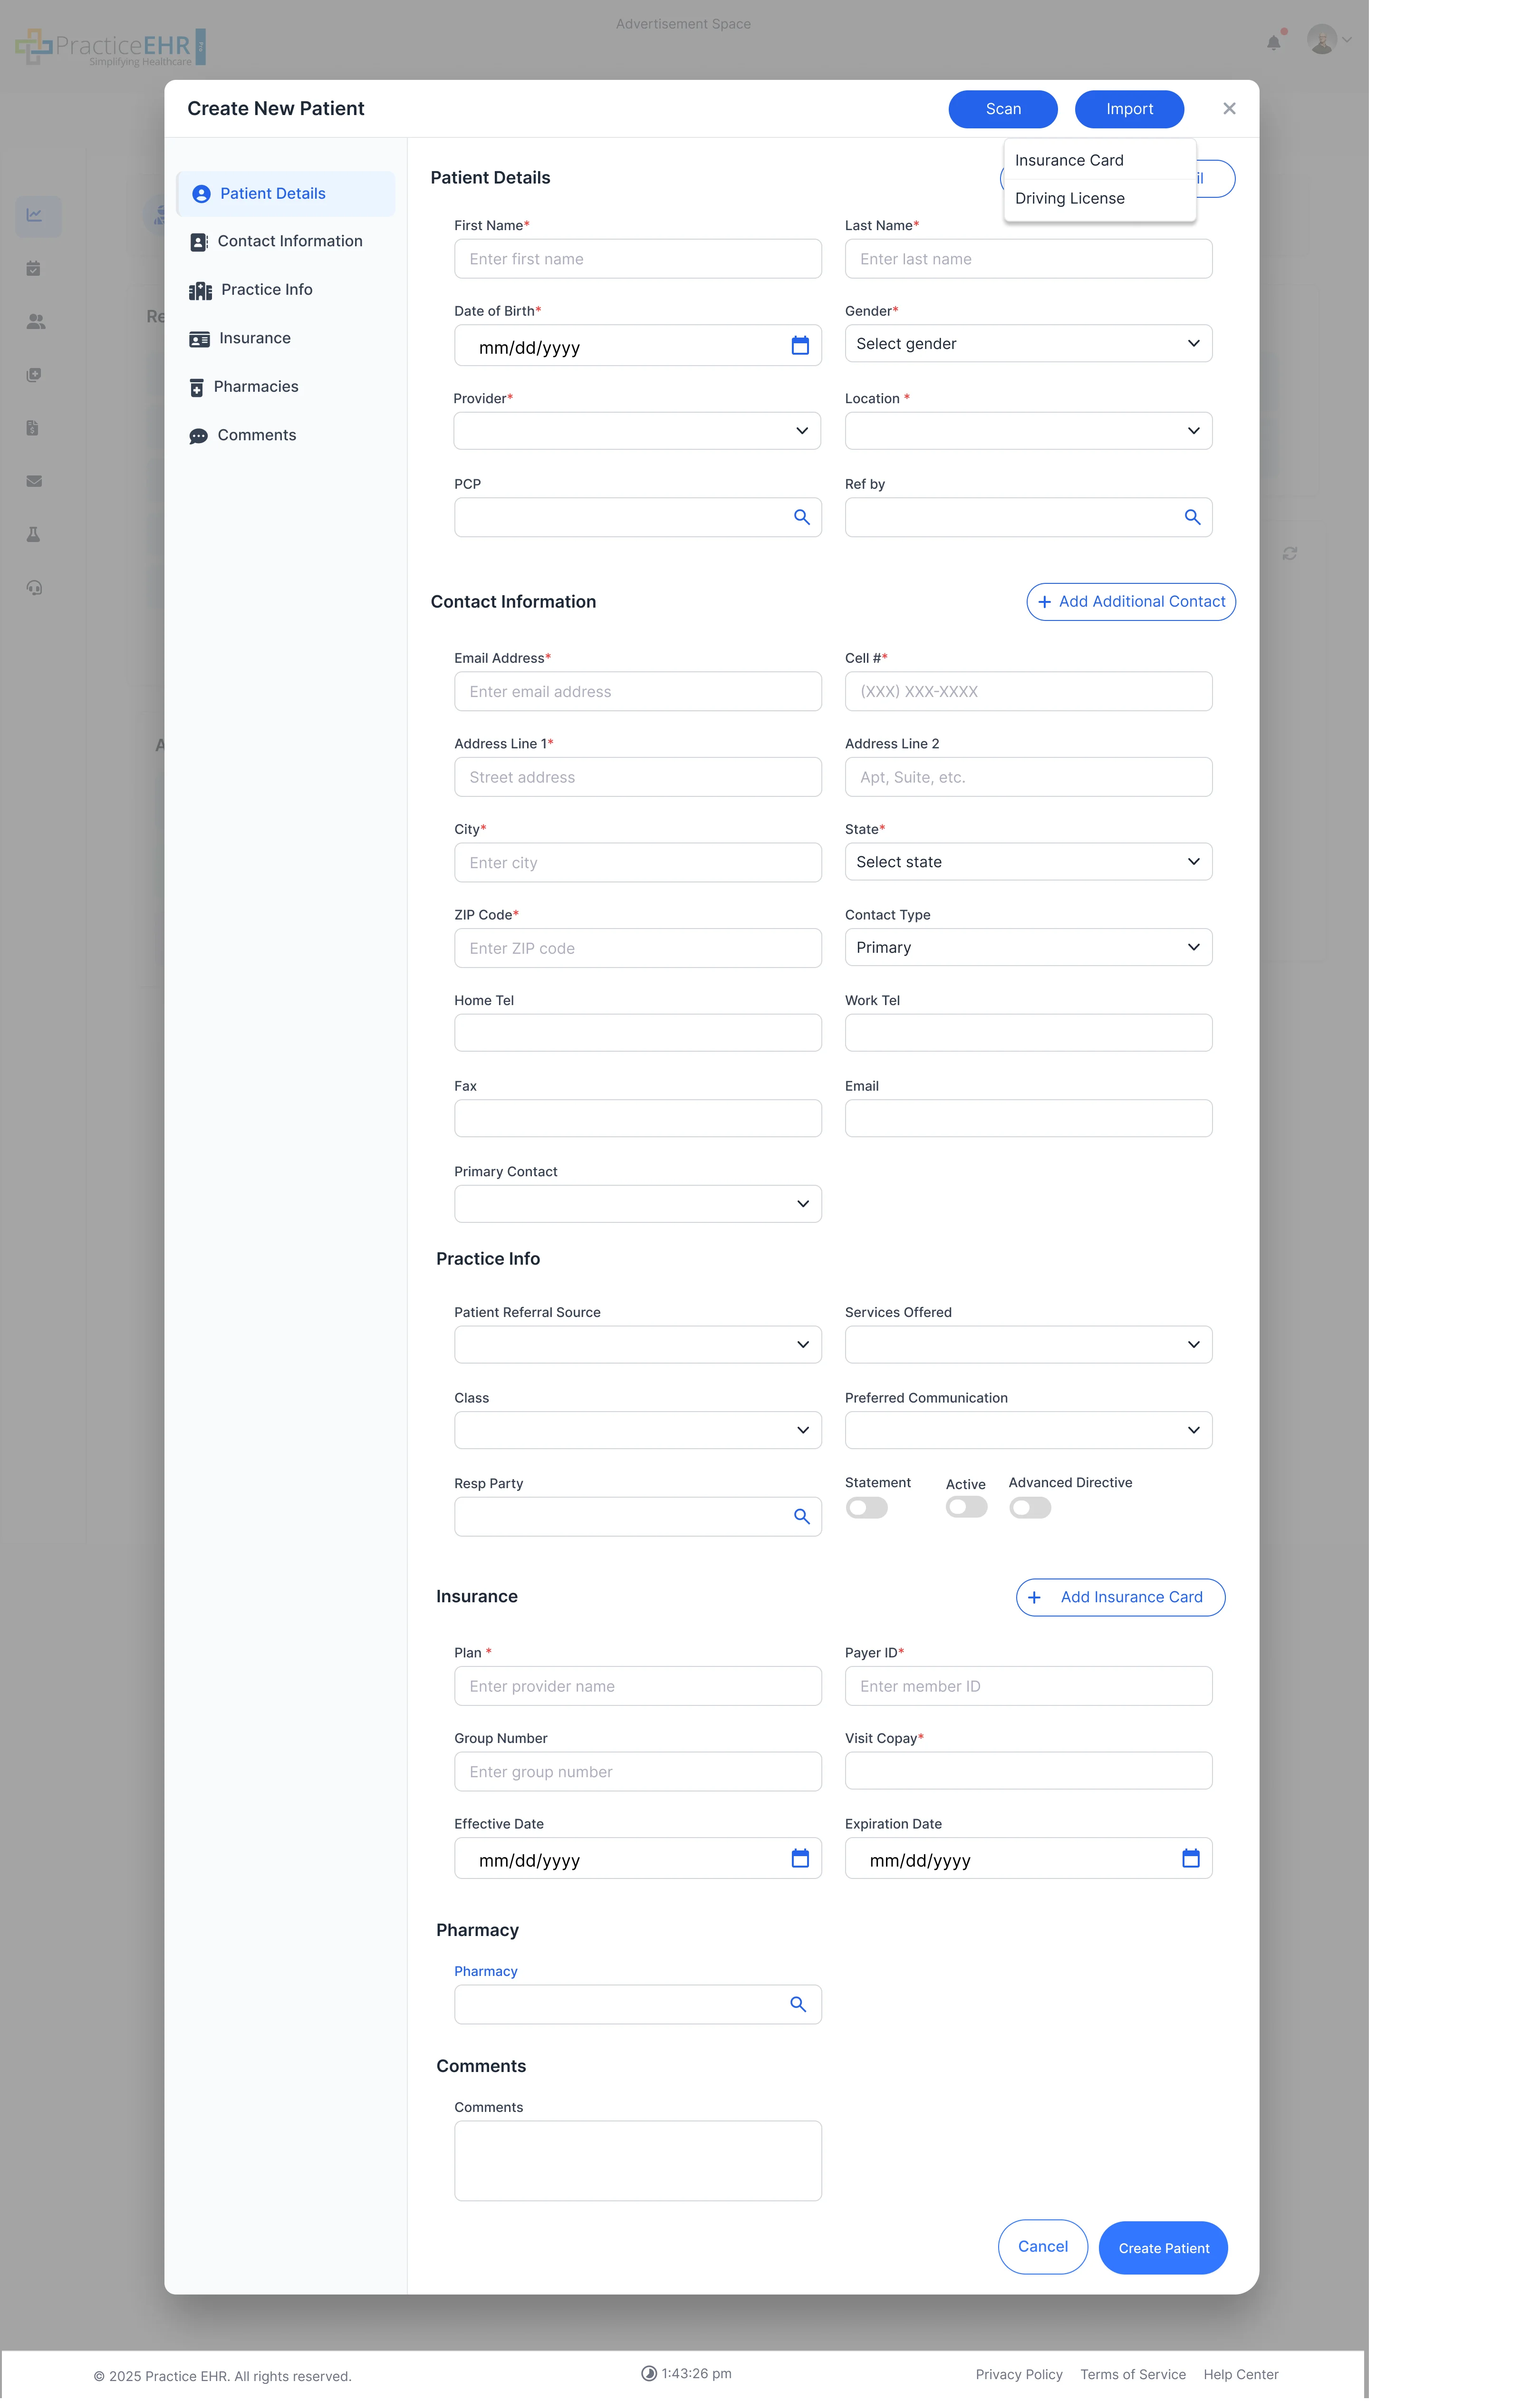Open the Expiration Date calendar icon
The width and height of the screenshot is (1540, 2401).
(1190, 1858)
